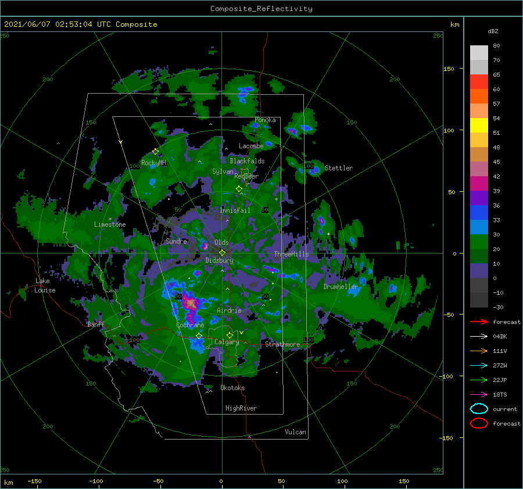This screenshot has width=523, height=489.
Task: Click the 'Stettler' city label
Action: 339,168
